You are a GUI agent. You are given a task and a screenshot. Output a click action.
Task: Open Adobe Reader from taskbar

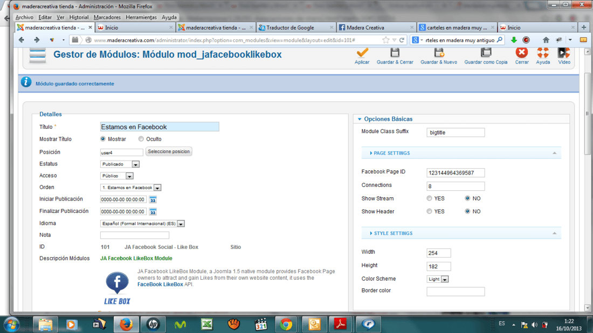coord(340,324)
